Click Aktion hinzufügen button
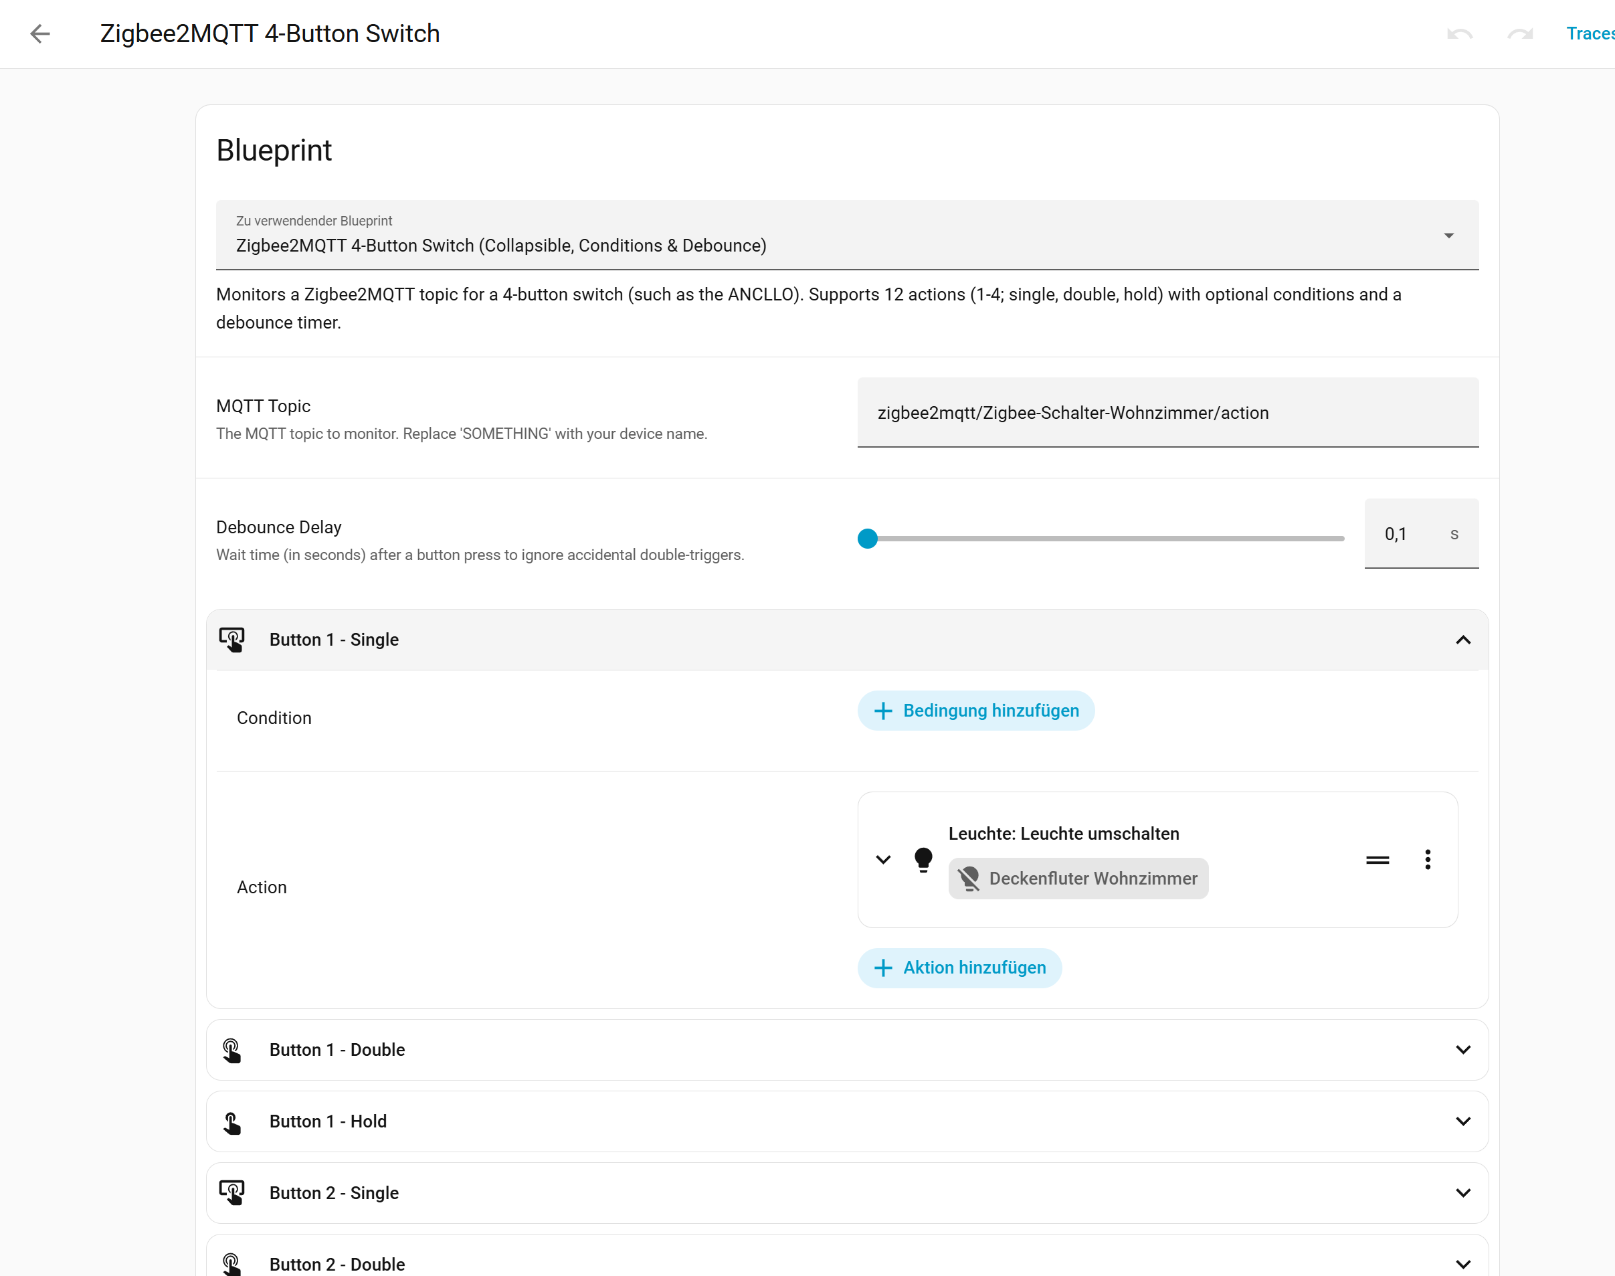Viewport: 1615px width, 1276px height. pos(959,968)
